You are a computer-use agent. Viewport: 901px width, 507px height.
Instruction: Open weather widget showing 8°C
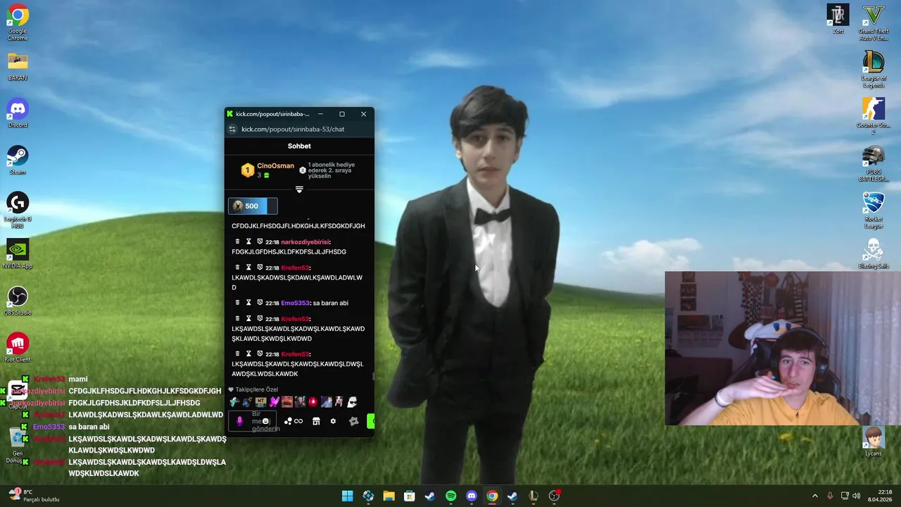click(x=34, y=496)
